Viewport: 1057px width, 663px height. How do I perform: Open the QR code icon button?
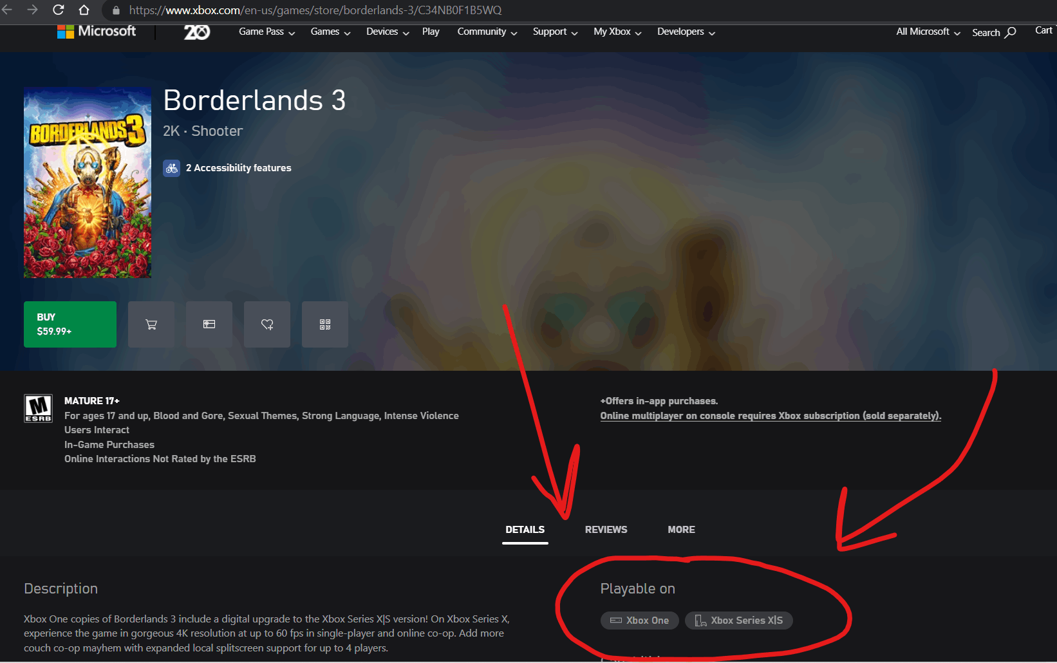point(325,324)
